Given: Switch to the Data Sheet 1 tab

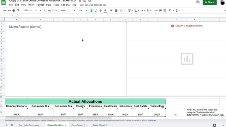Looking at the screenshot, I should pos(78,125).
